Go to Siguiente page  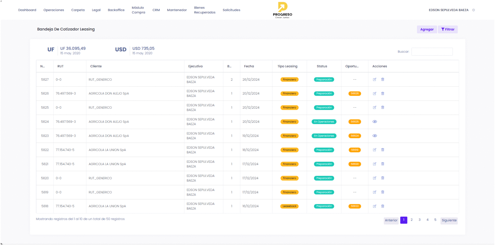[x=449, y=220]
